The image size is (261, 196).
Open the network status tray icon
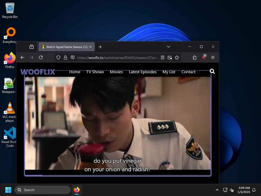click(225, 190)
